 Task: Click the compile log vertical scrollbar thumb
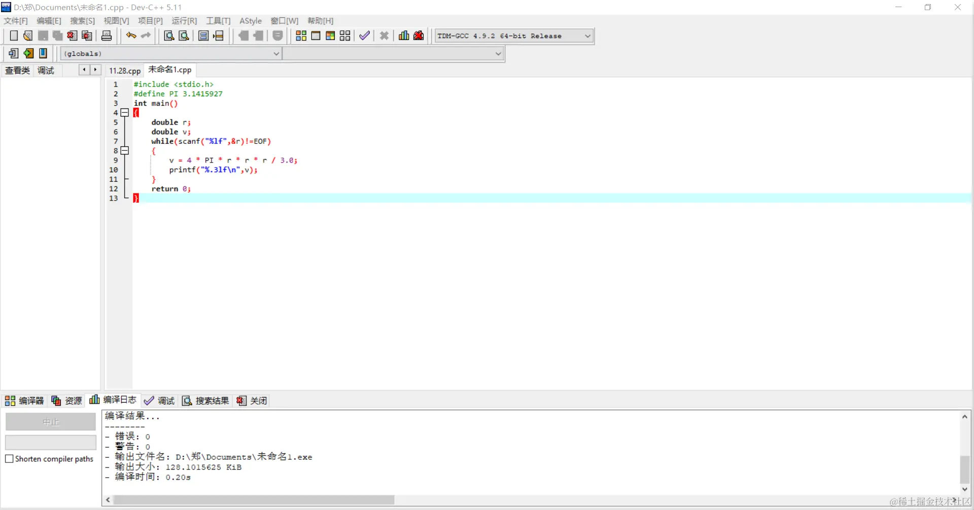965,470
